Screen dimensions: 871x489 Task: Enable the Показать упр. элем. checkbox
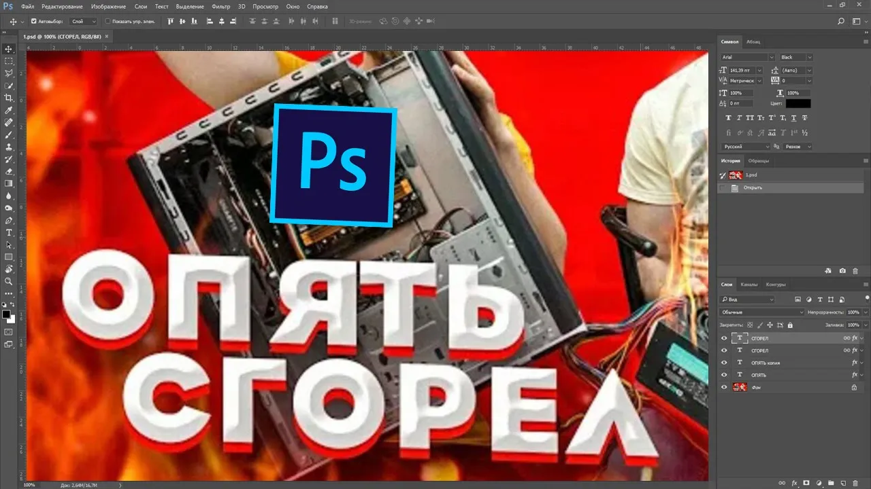108,21
